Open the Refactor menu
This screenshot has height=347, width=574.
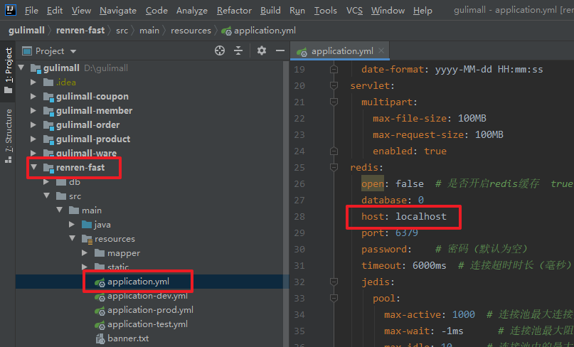point(234,11)
